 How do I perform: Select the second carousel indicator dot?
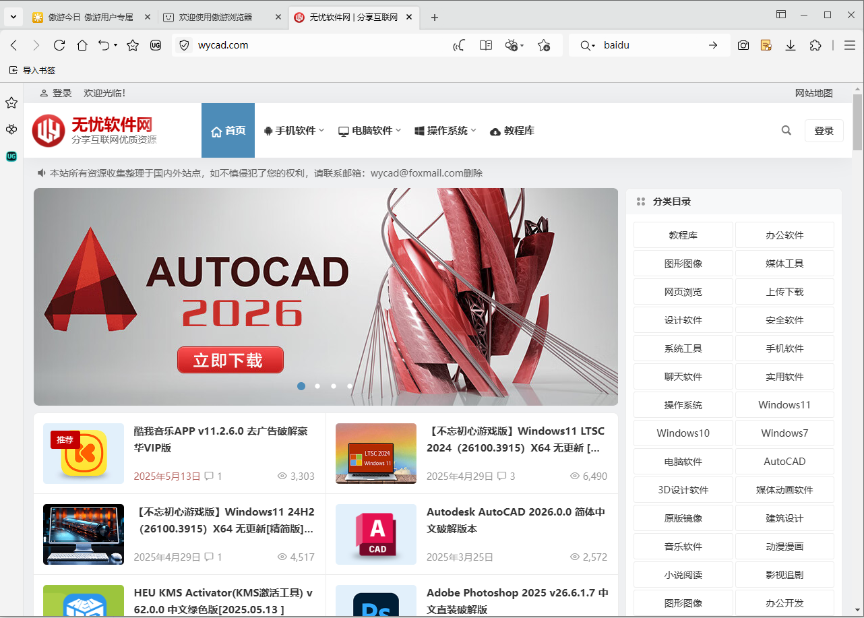317,386
